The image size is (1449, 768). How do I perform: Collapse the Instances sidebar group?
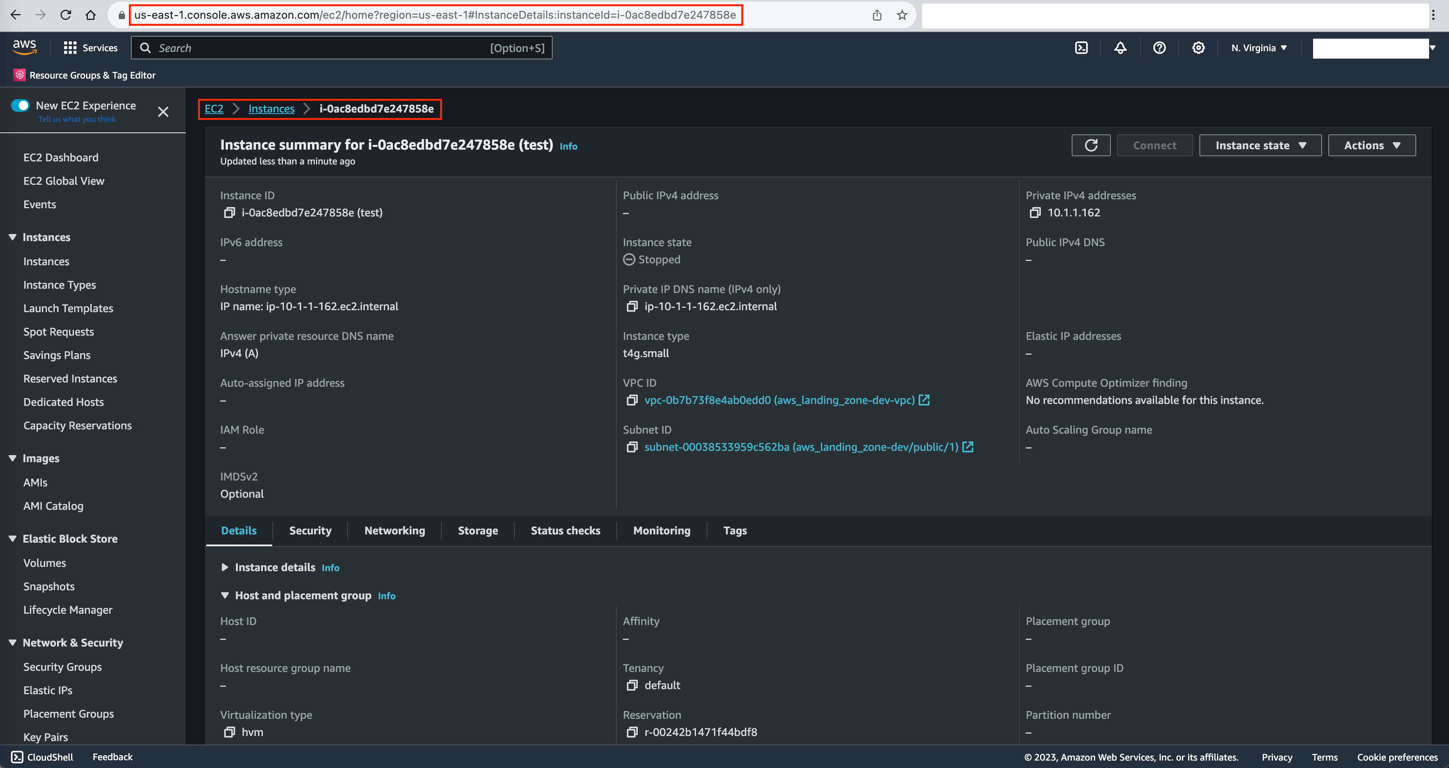coord(12,237)
